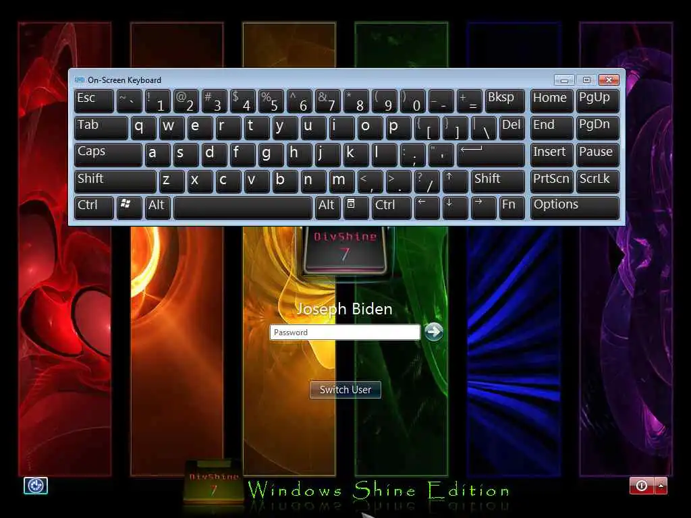
Task: Click the Enter key with return arrow
Action: point(491,154)
